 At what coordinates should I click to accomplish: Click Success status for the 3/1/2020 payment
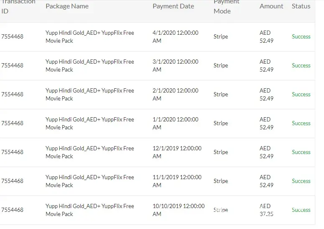[x=301, y=66]
